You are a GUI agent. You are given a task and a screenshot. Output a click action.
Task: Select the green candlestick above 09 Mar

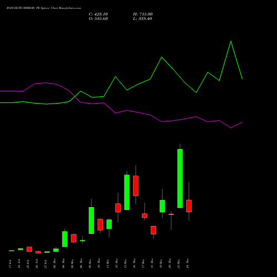coord(91,220)
